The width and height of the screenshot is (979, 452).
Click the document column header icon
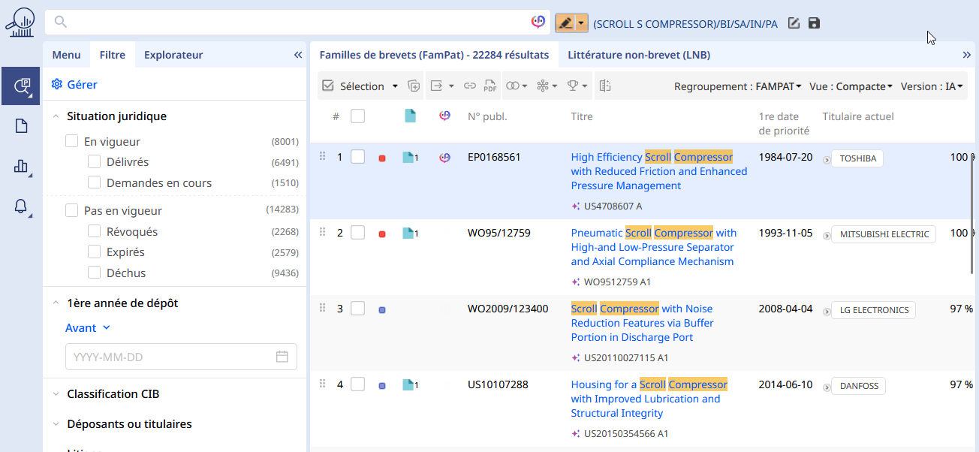[410, 116]
